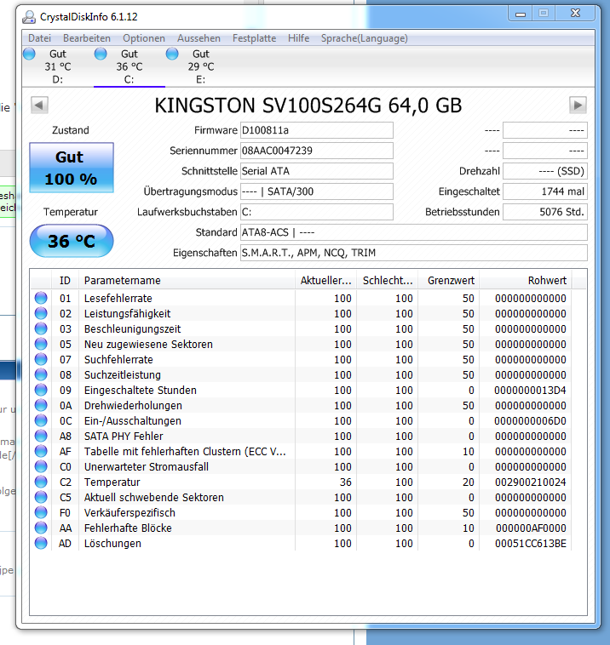Click the Eingeschaltet field 1744 mal
The image size is (610, 645).
pos(545,191)
